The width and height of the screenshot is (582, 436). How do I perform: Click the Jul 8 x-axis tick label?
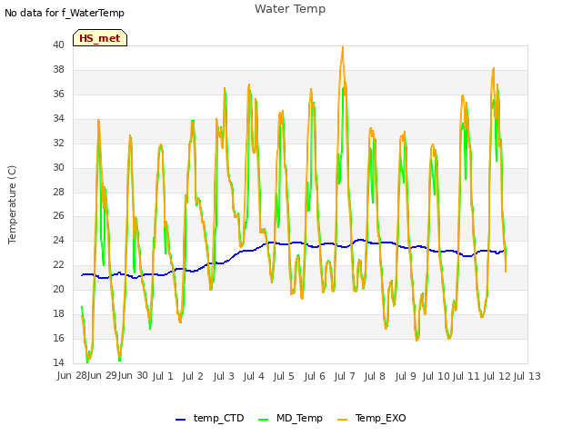pos(375,376)
